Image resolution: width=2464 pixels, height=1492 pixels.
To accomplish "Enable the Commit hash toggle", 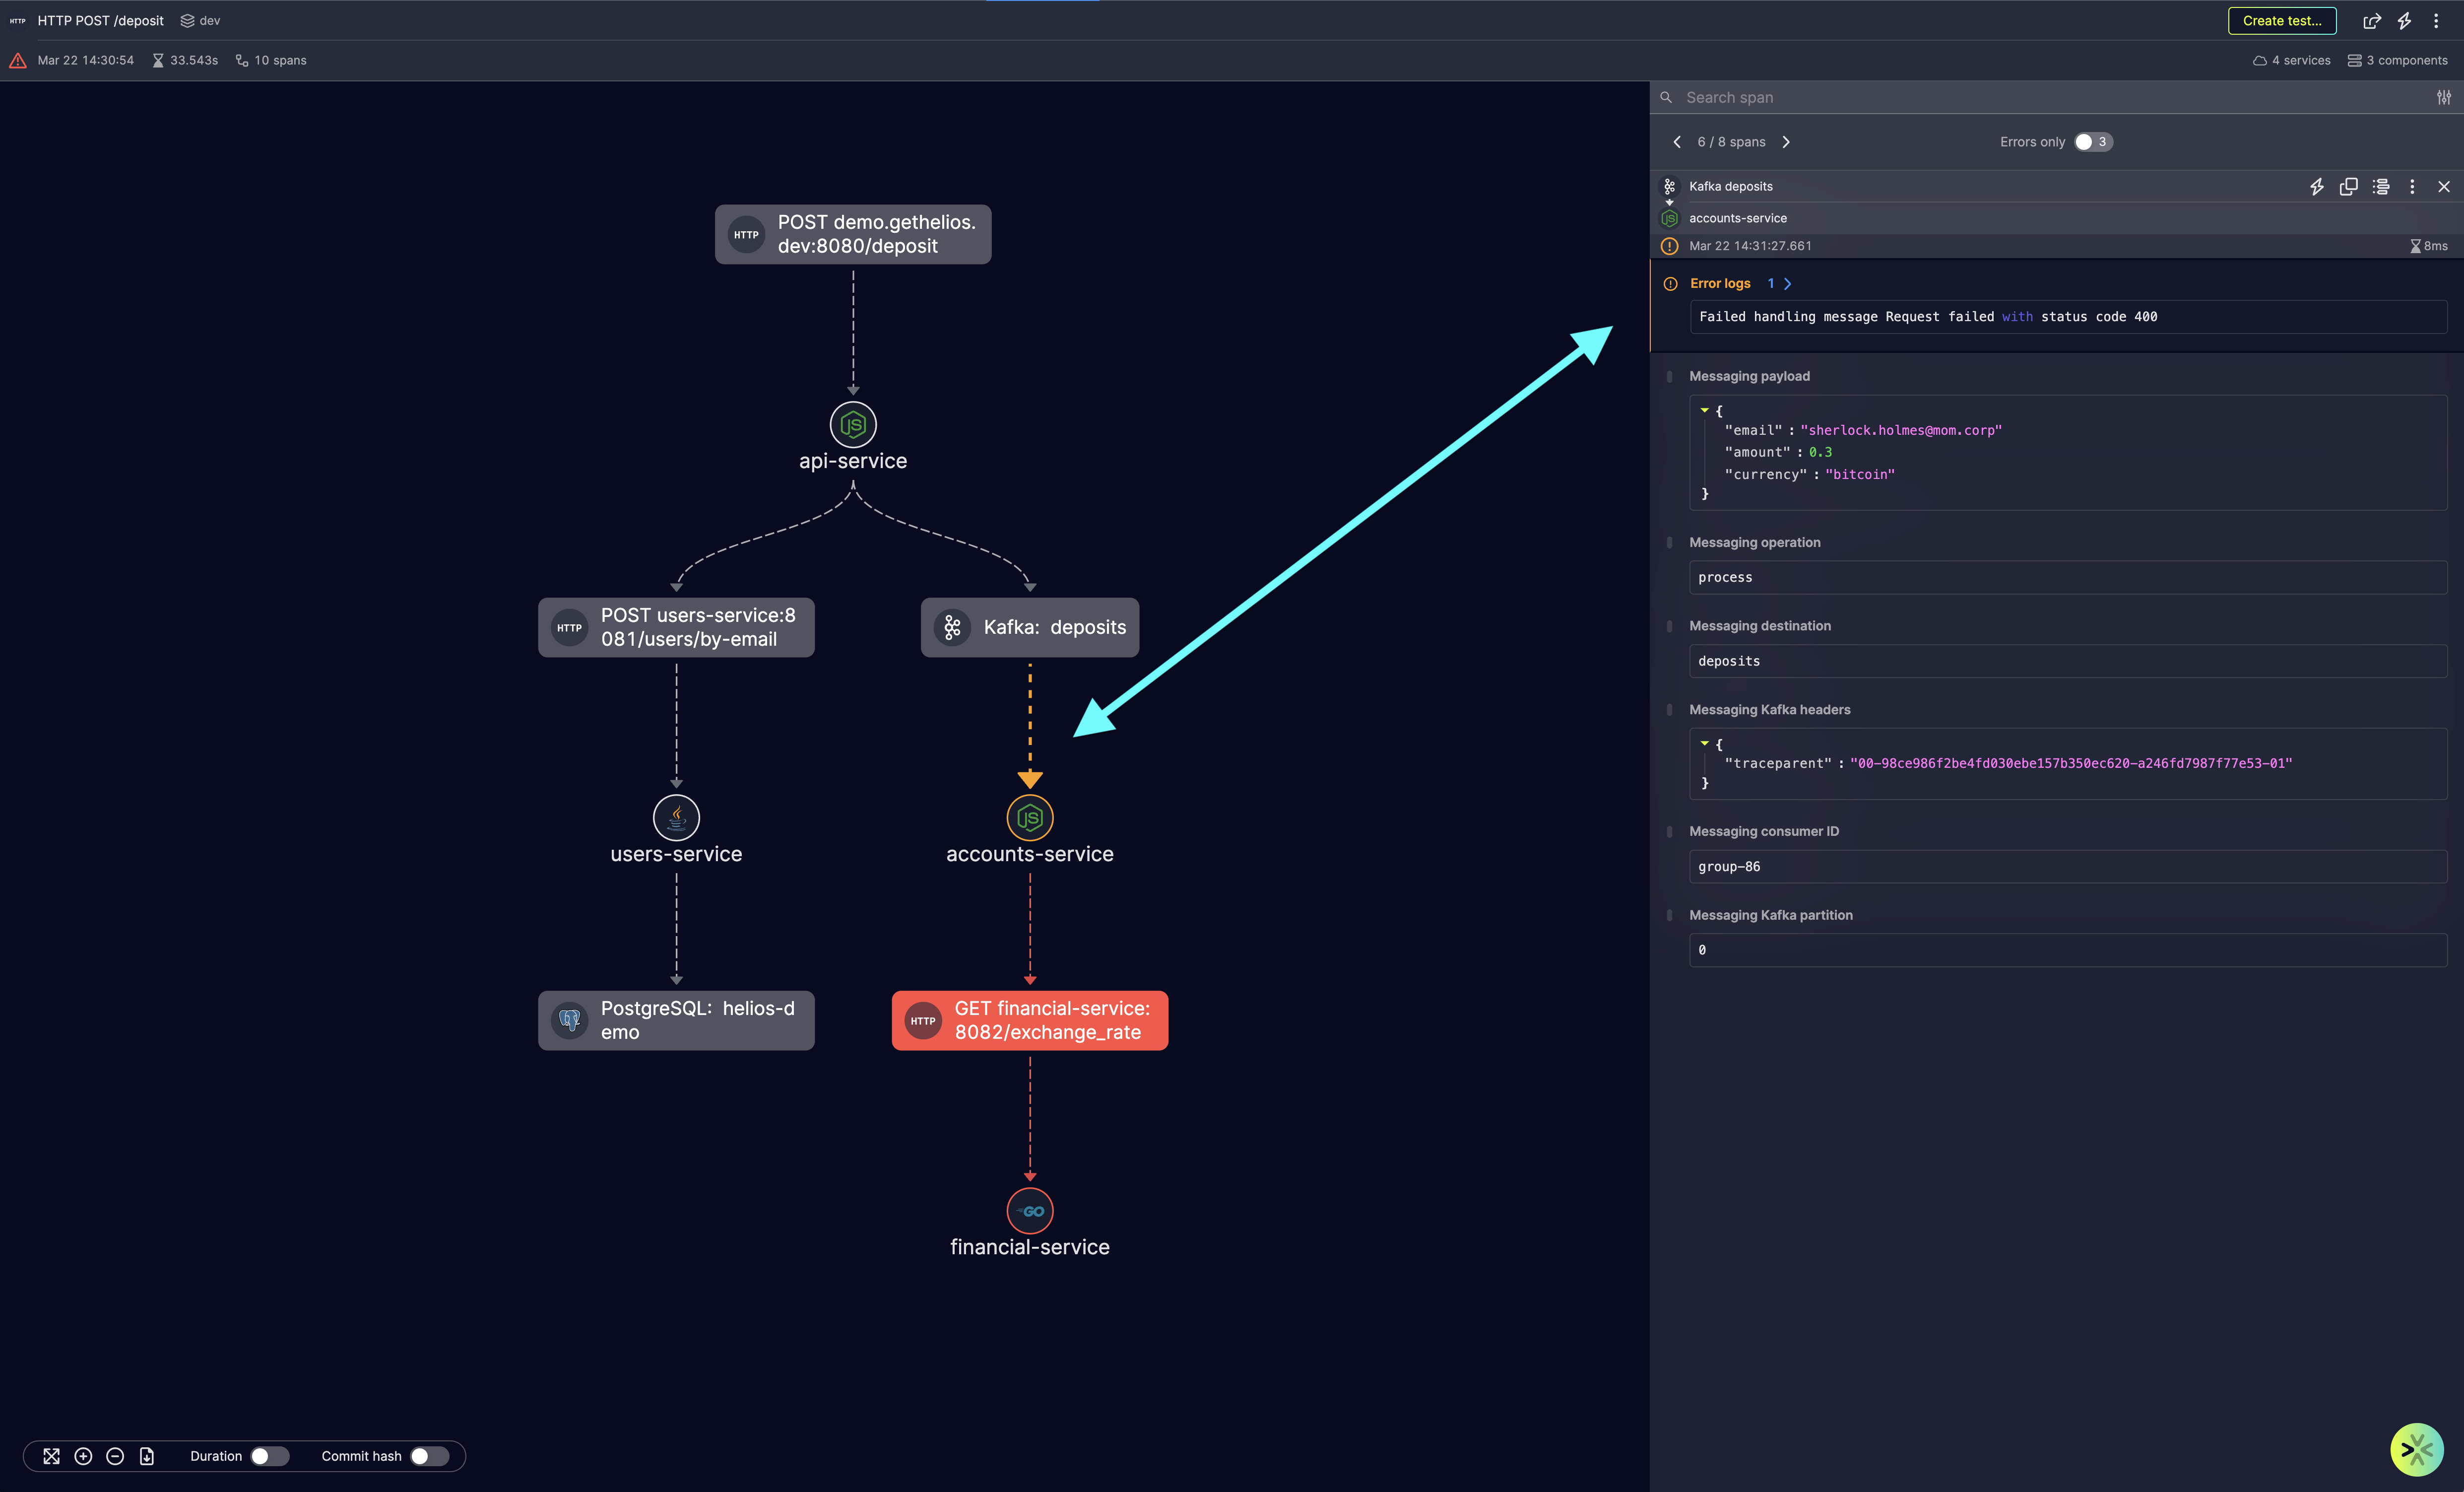I will tap(429, 1456).
